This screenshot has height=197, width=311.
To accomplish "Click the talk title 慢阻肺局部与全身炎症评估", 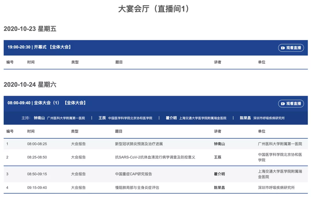I will pyautogui.click(x=137, y=188).
